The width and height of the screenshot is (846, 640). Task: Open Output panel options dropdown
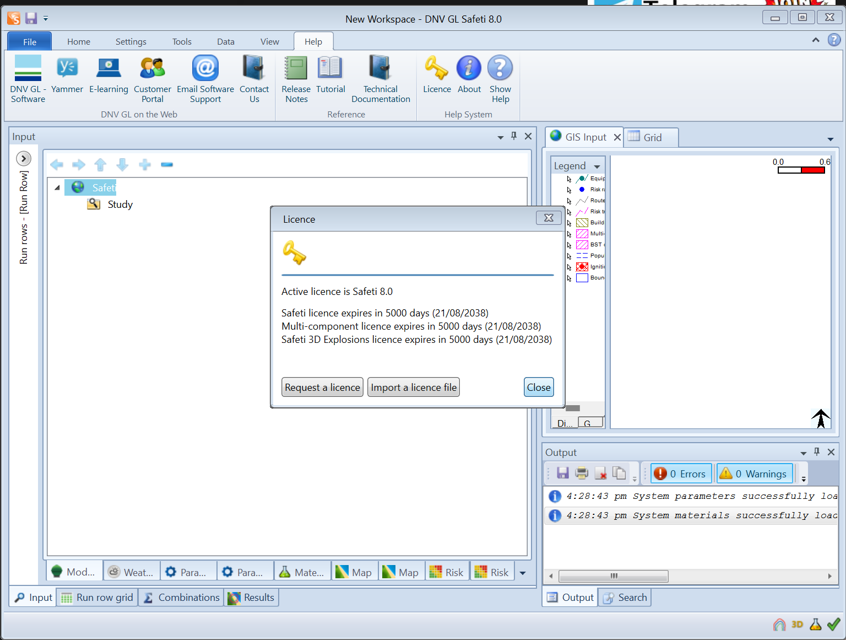coord(803,453)
